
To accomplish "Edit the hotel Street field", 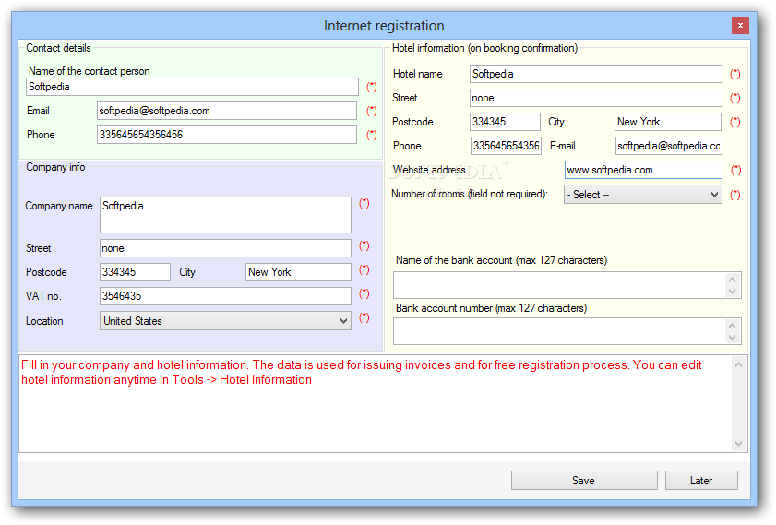I will click(596, 98).
